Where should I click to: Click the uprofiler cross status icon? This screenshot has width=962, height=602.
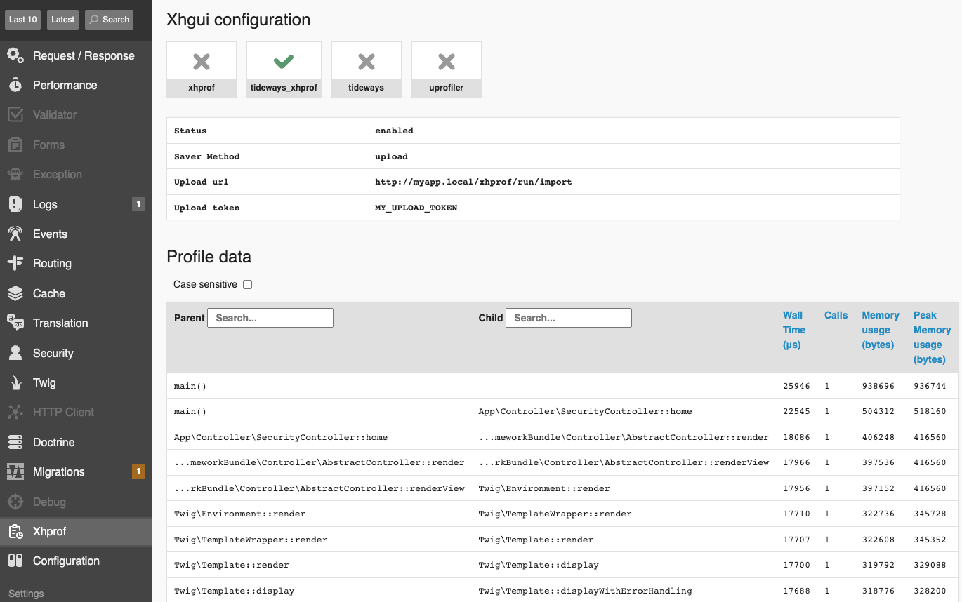pos(447,62)
